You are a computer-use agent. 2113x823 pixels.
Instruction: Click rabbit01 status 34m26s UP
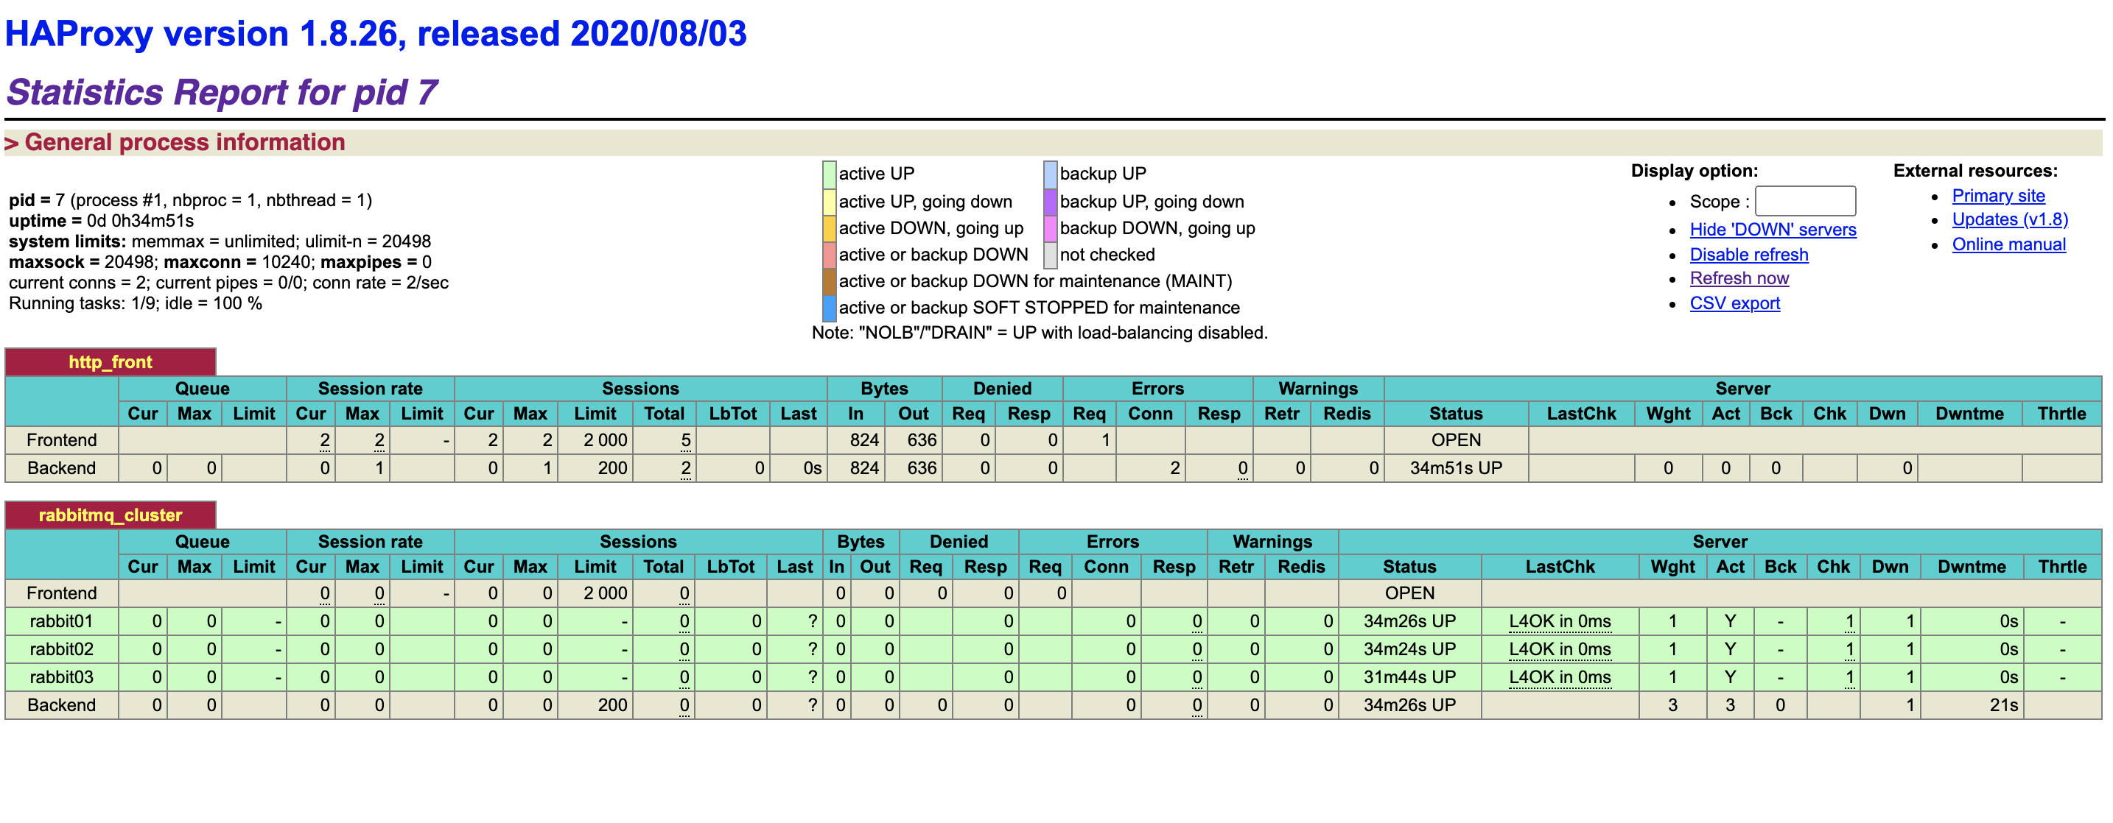coord(1409,621)
